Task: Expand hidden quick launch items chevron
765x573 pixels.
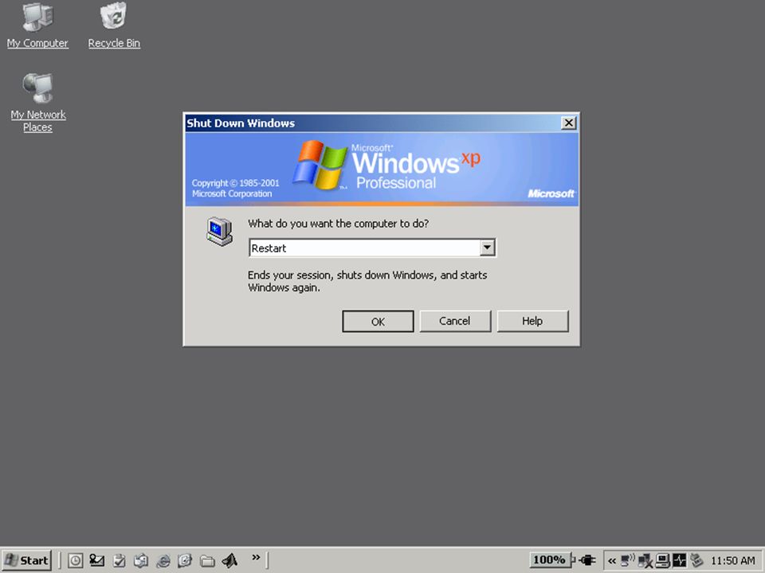Action: pos(256,557)
